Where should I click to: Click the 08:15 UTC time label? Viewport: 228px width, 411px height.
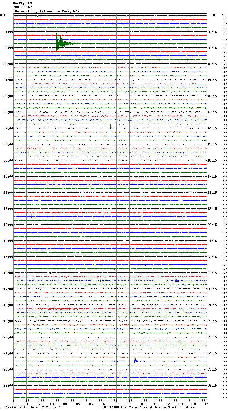point(212,32)
